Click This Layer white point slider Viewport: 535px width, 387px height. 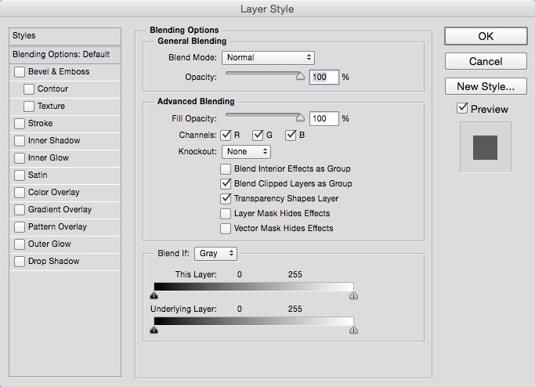click(x=353, y=295)
